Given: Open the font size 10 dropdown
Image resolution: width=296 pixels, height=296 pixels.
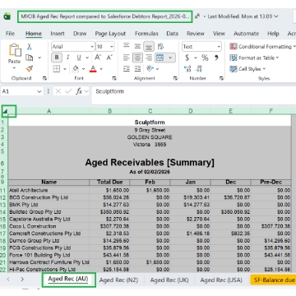Looking at the screenshot, I should [x=112, y=47].
